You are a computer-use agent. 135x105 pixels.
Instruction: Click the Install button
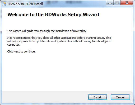97,97
